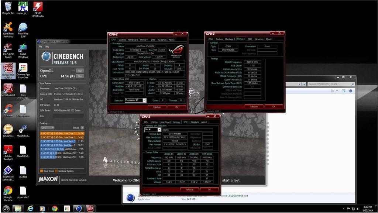This screenshot has height=213, width=378.
Task: Open Explorer help question mark icon
Action: point(351,91)
